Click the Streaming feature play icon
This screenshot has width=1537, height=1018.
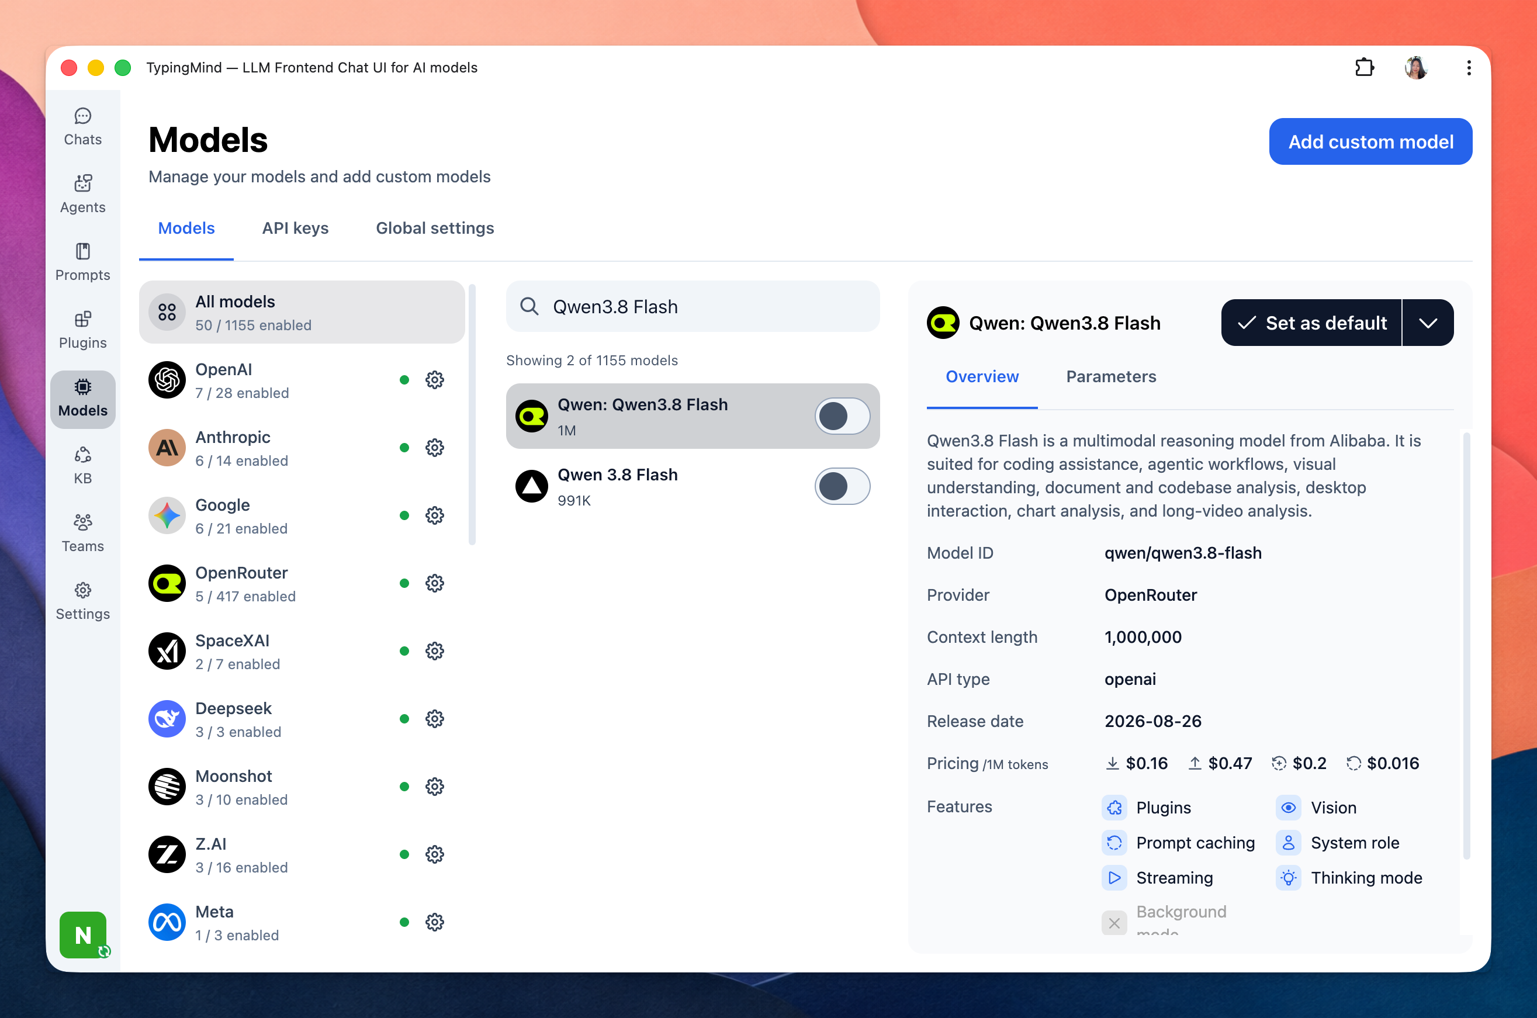1114,878
